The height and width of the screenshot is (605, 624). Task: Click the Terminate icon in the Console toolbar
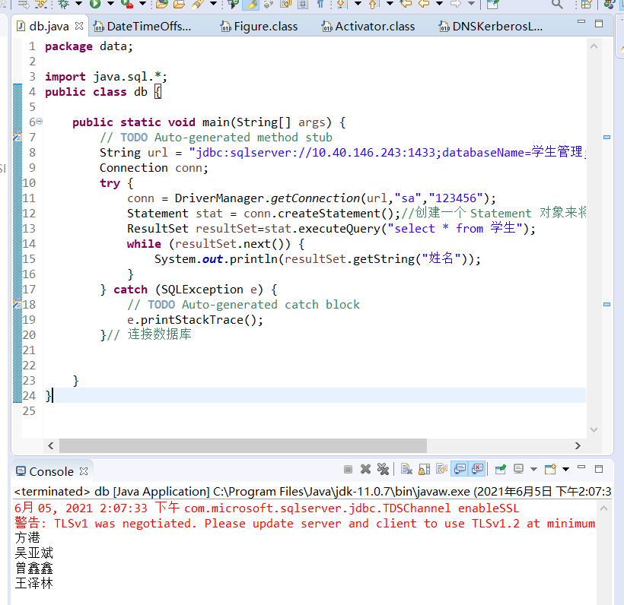[346, 469]
